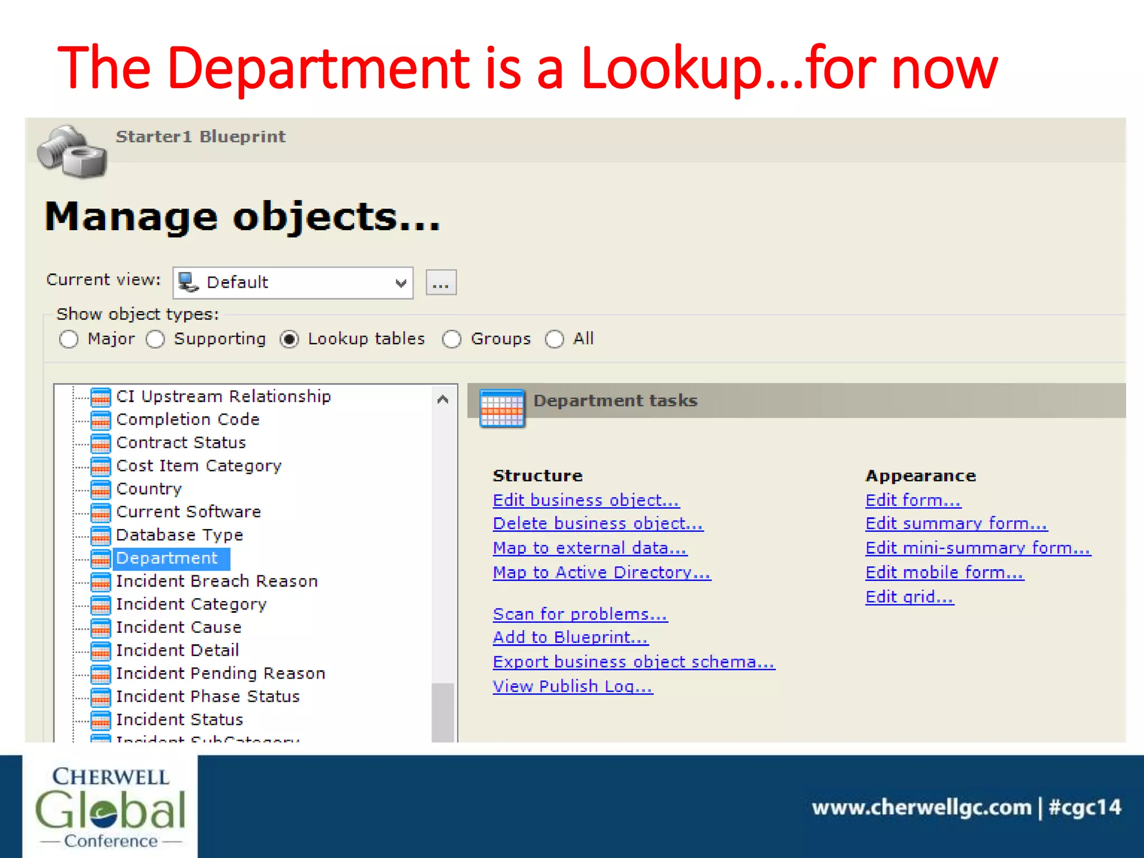The image size is (1144, 858).
Task: Select Incident Cause tree item
Action: point(179,627)
